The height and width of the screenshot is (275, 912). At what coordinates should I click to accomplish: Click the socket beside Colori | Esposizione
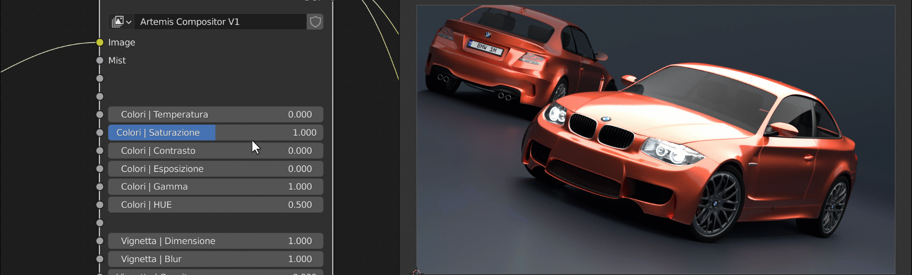pos(100,169)
